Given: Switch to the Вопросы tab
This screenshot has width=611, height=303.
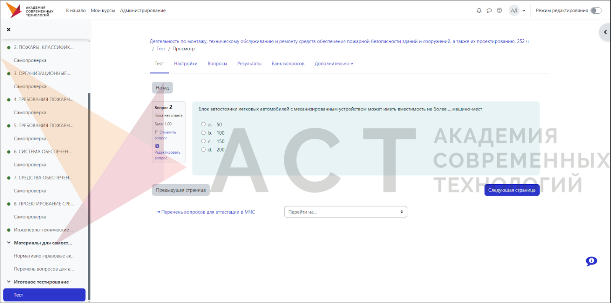Looking at the screenshot, I should point(217,64).
